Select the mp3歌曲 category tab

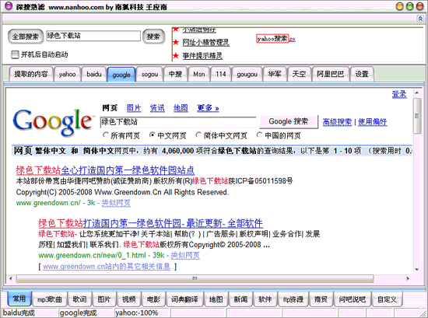(x=50, y=299)
